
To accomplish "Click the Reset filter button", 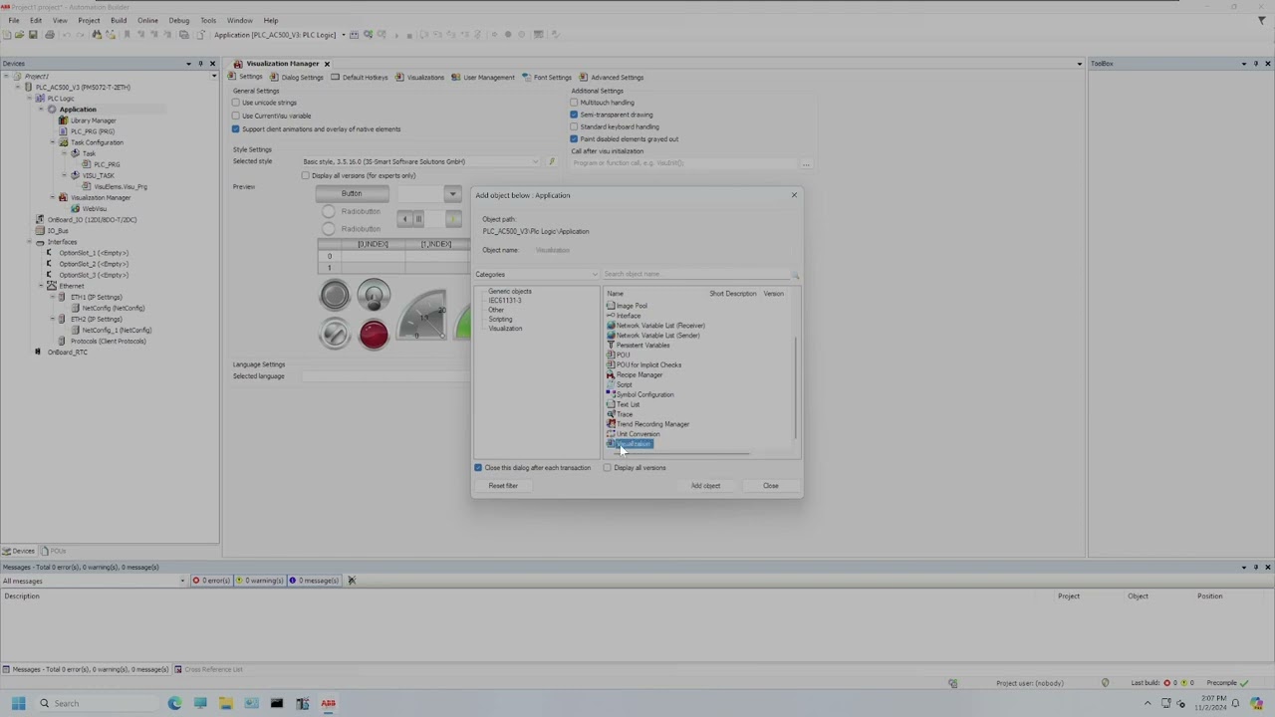I will point(503,486).
